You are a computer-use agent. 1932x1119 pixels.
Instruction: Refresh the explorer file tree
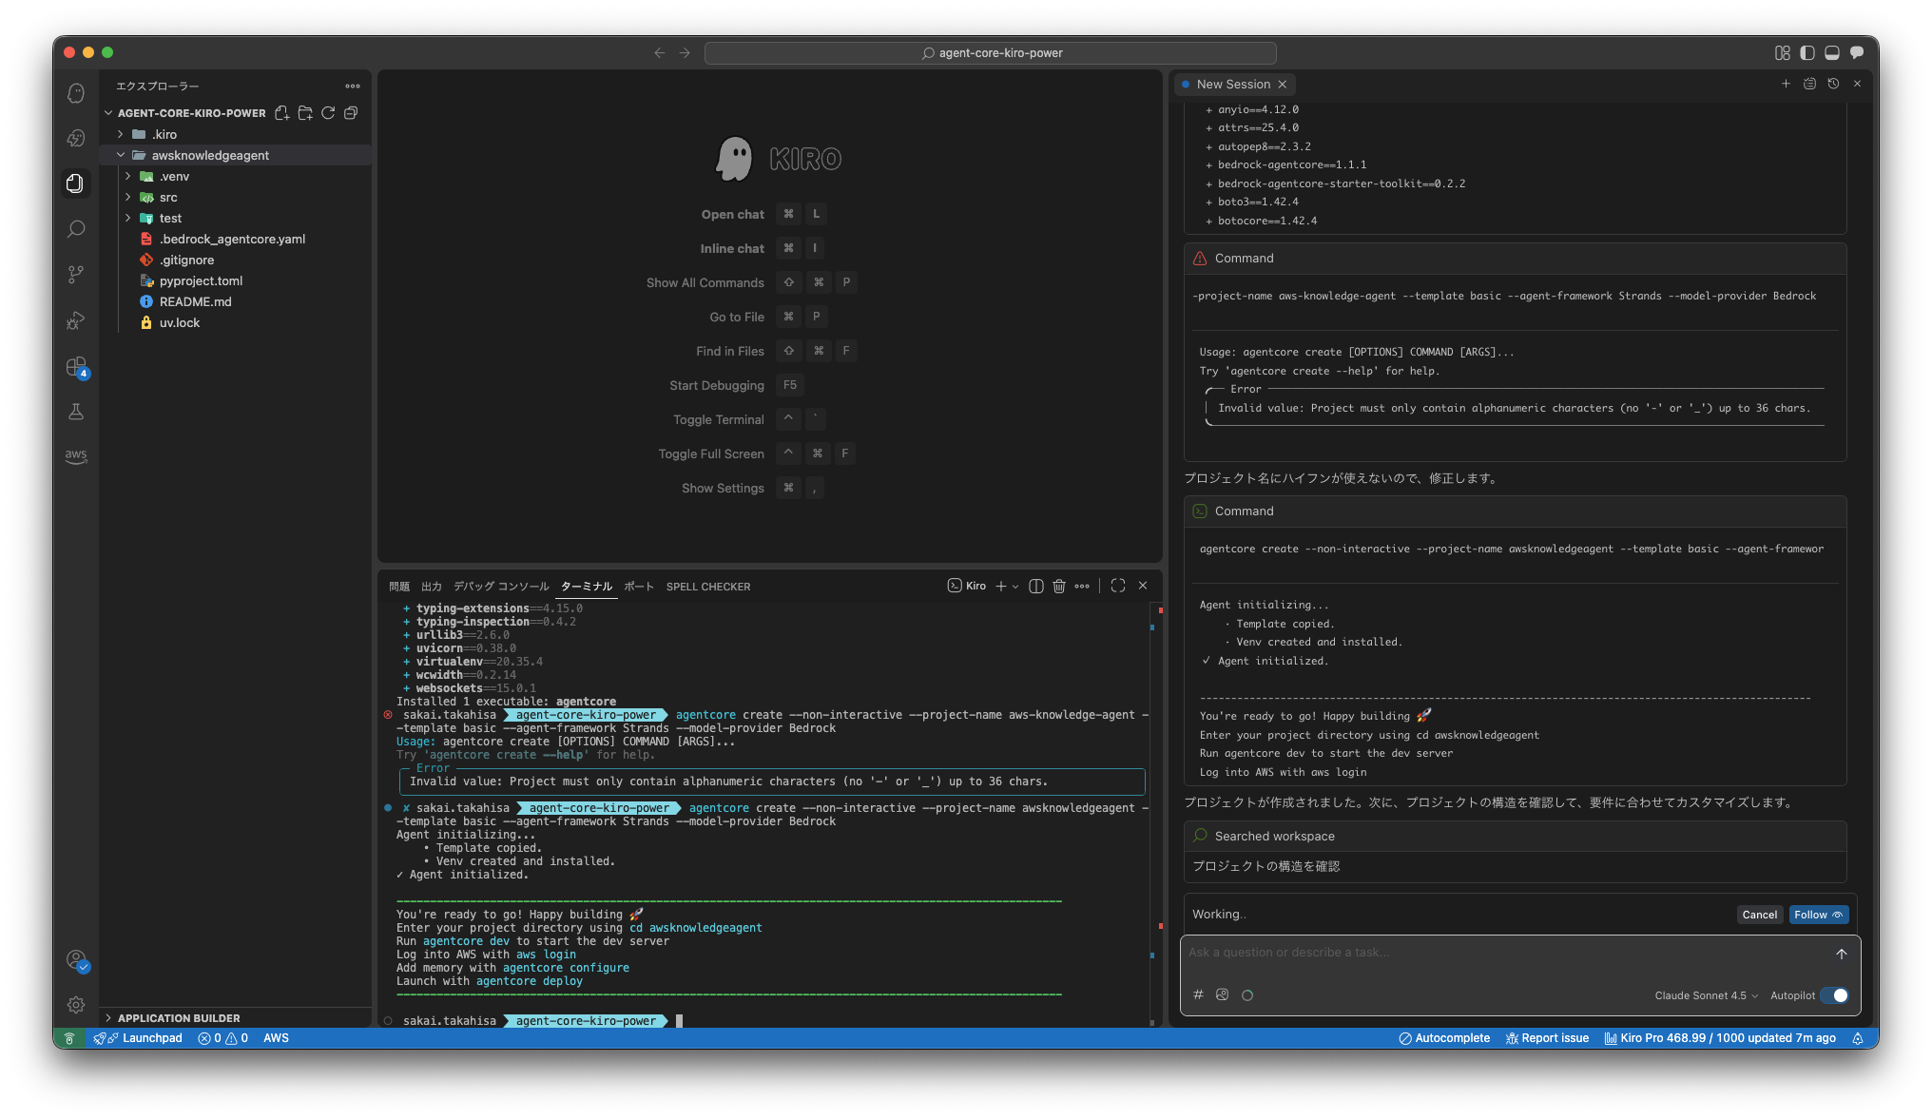tap(328, 113)
